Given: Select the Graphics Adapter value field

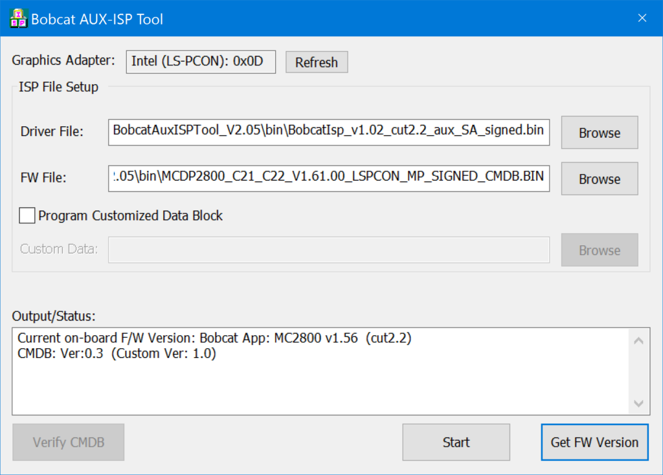Looking at the screenshot, I should tap(201, 61).
